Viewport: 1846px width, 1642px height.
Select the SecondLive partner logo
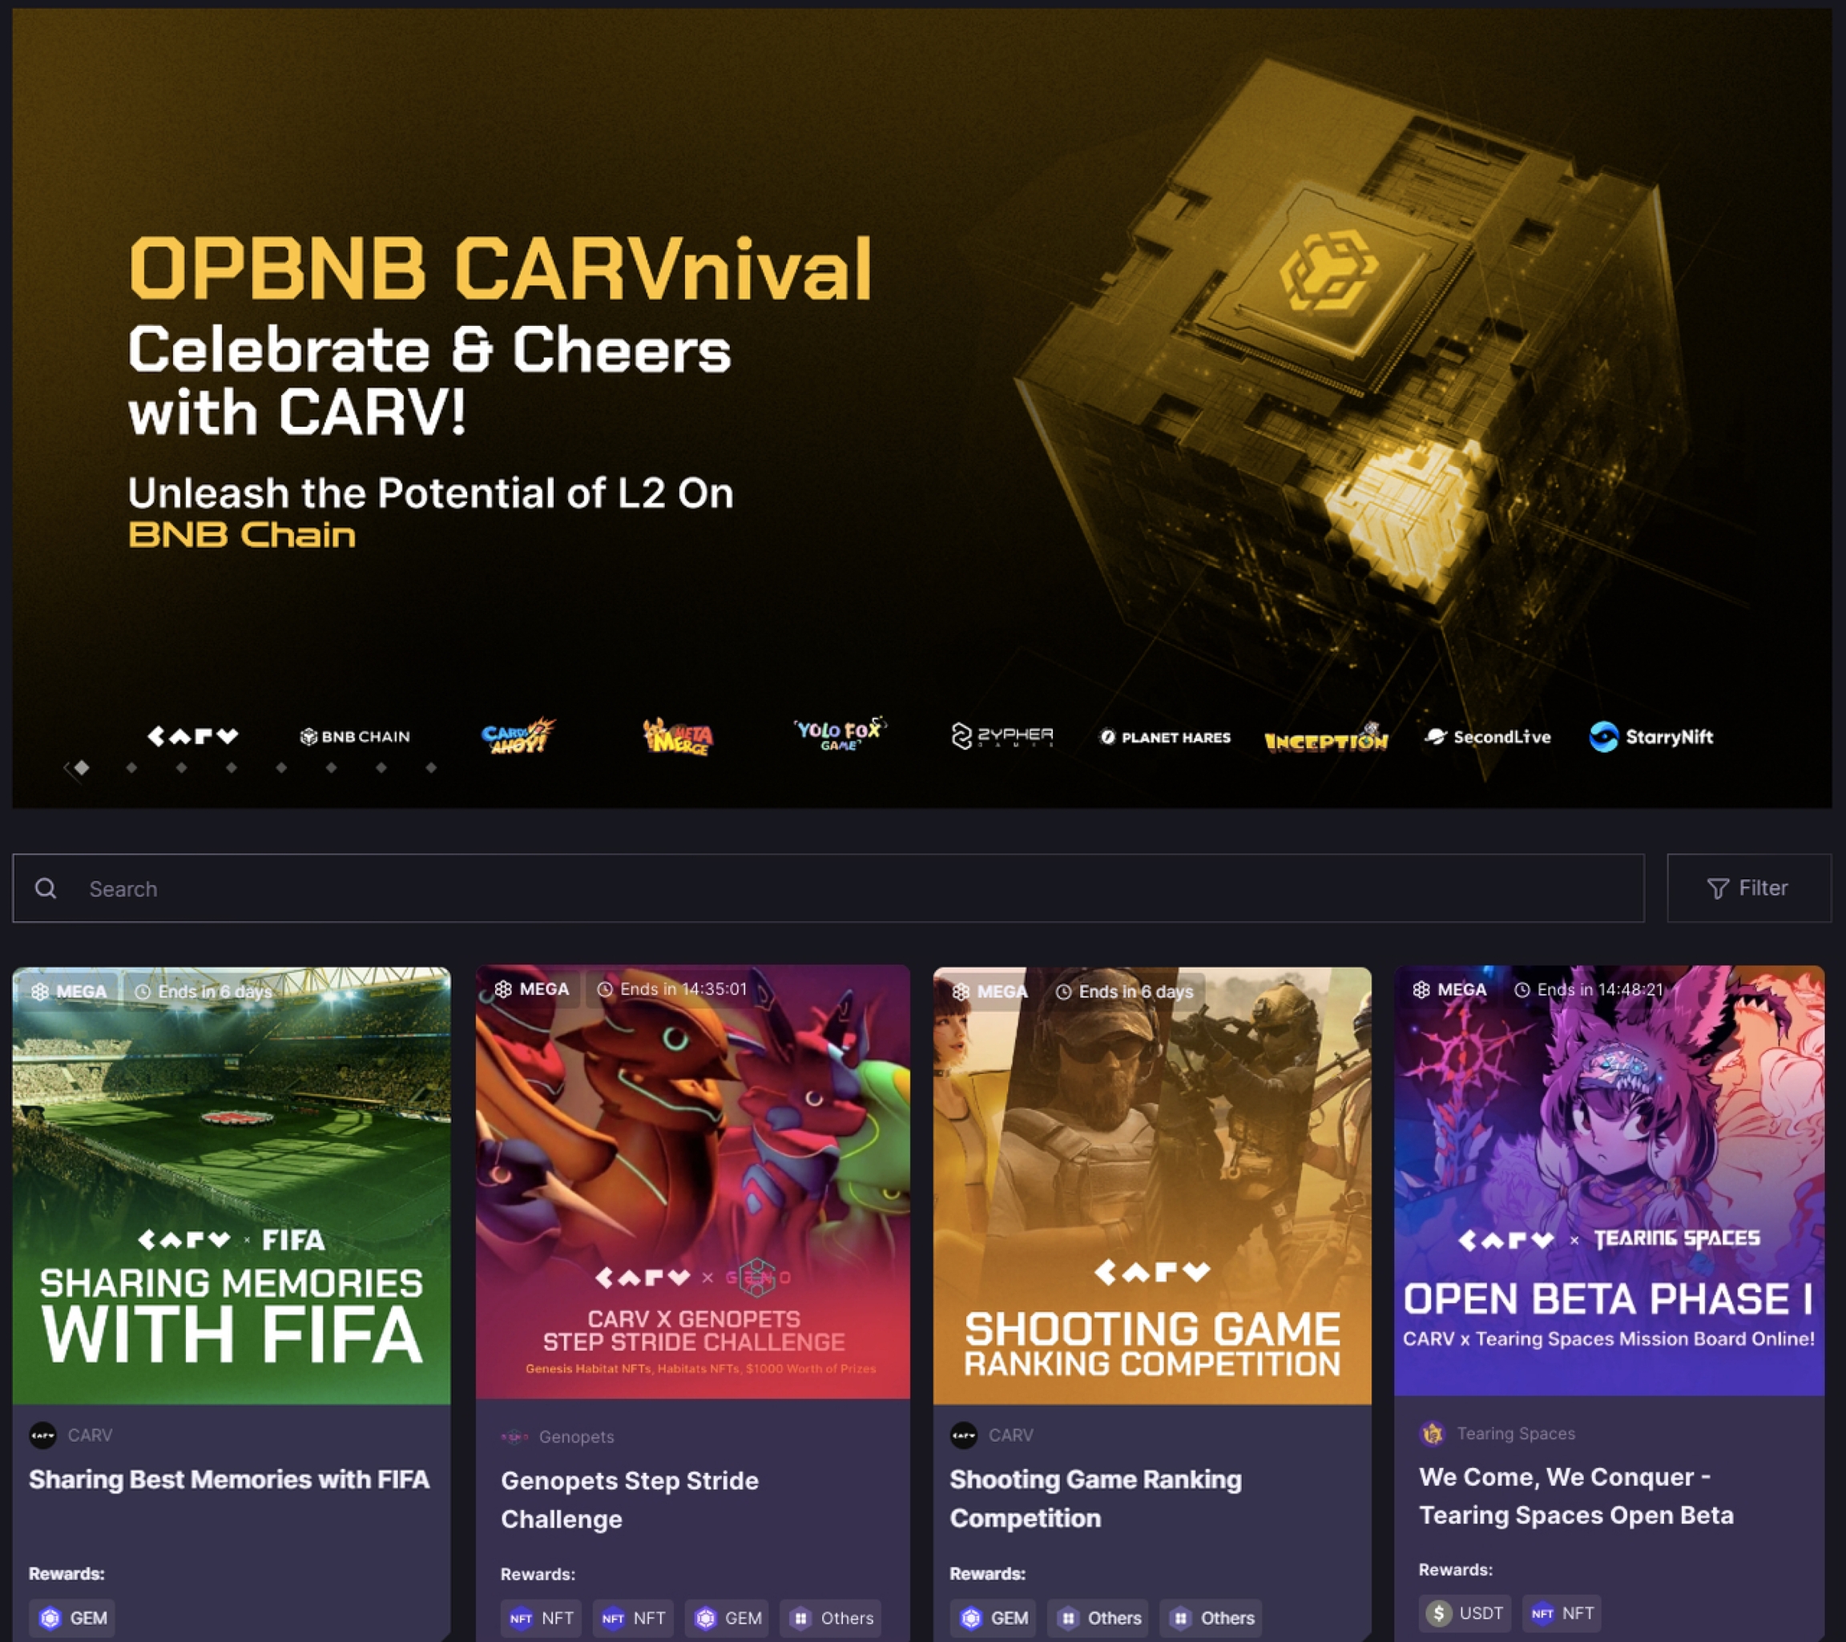pyautogui.click(x=1488, y=737)
